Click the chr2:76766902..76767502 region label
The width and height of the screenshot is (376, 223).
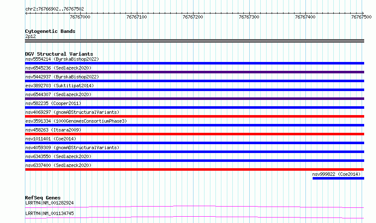(x=54, y=9)
